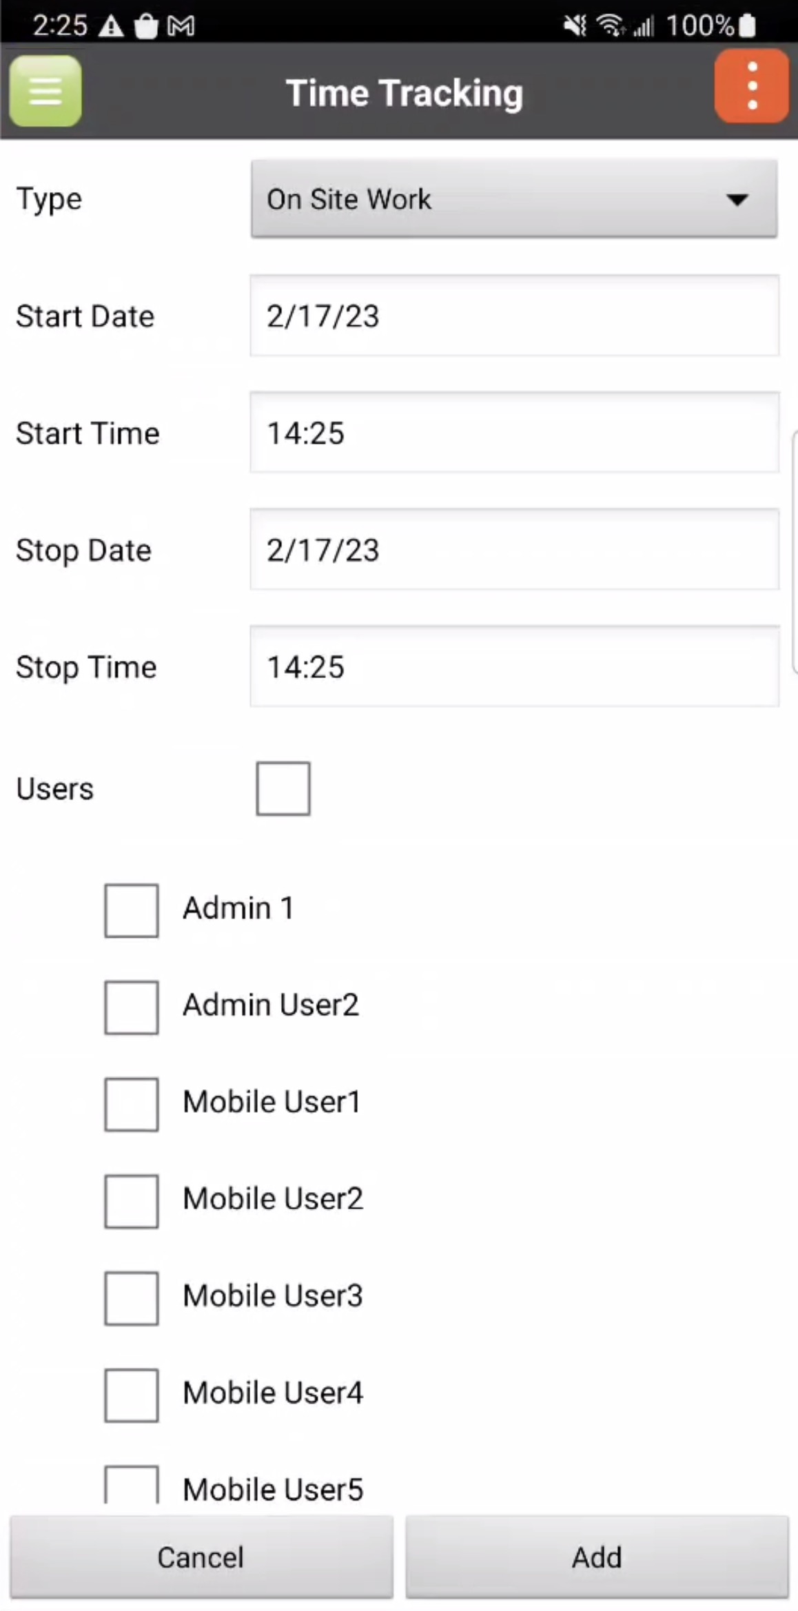Expand the Type dropdown

tap(514, 199)
